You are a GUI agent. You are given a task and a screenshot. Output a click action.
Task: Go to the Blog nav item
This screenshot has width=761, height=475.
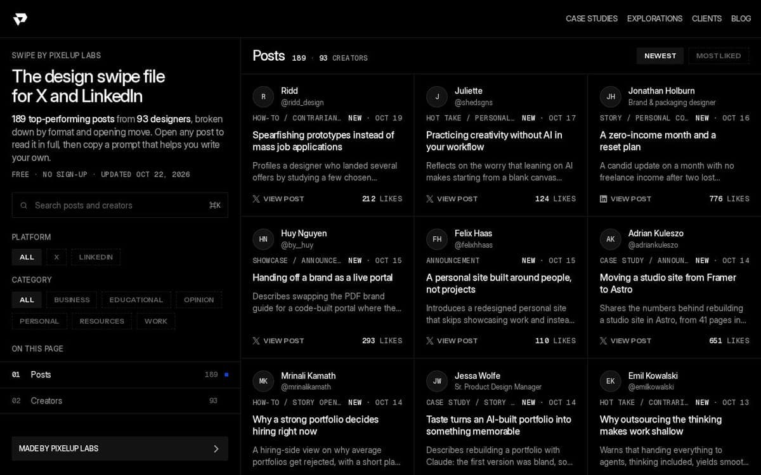pos(741,19)
